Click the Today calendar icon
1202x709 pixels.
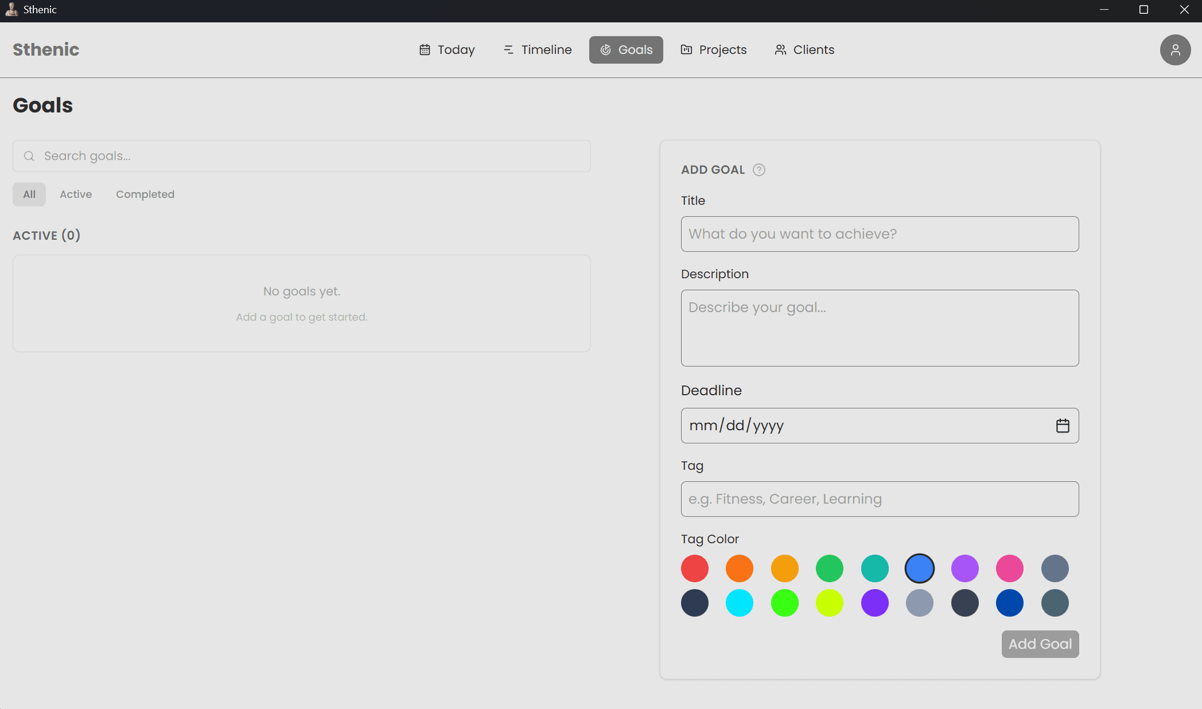pos(425,50)
